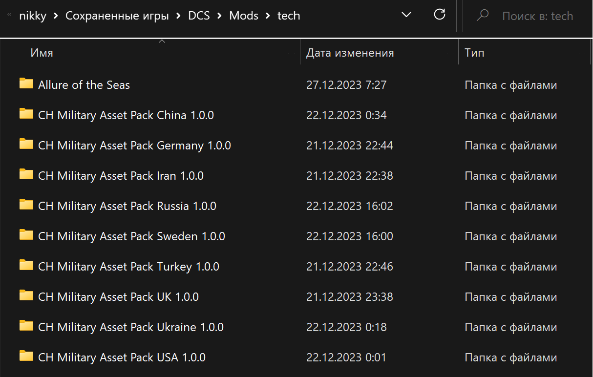Focus the 'Поиск в: tech' search field
This screenshot has width=593, height=377.
pyautogui.click(x=537, y=16)
